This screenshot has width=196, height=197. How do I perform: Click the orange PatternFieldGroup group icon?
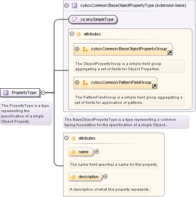click(85, 83)
